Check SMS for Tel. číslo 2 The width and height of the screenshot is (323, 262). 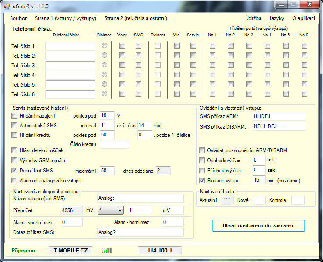pos(138,56)
